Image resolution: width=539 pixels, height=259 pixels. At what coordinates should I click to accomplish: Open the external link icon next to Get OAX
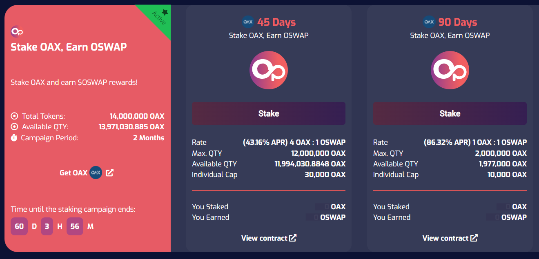point(109,173)
